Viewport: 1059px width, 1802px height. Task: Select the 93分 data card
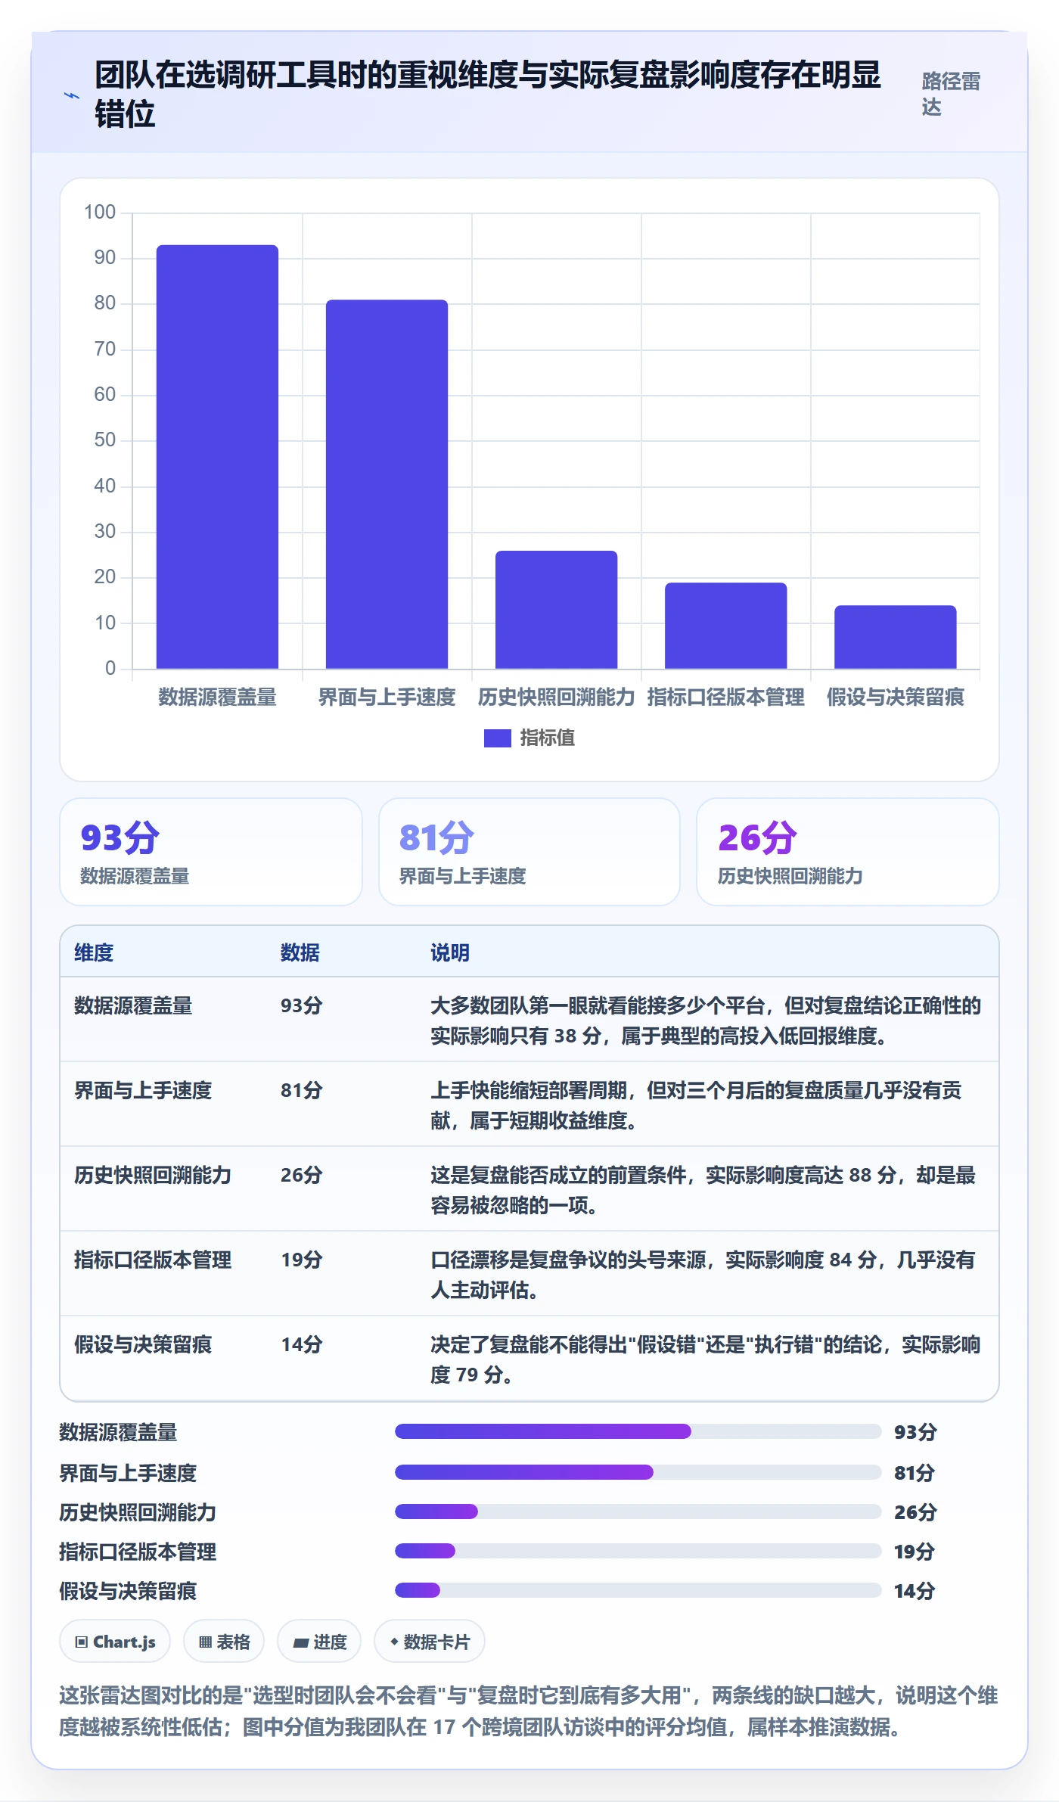point(211,852)
